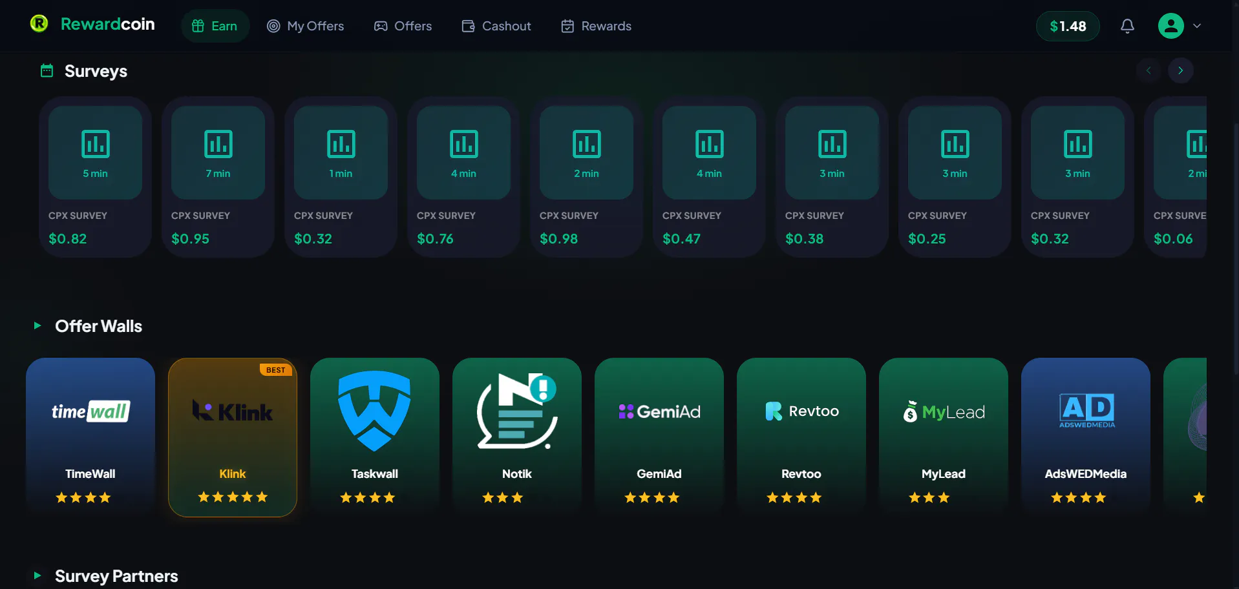Click the BEST badge on Klink
This screenshot has height=589, width=1239.
(x=276, y=370)
